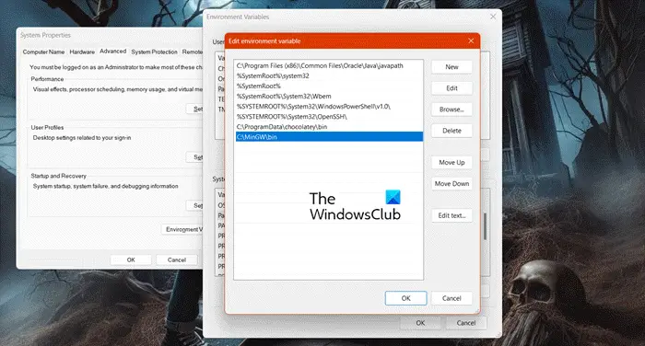
Task: Open Hardware tab in System Properties
Action: pyautogui.click(x=82, y=52)
